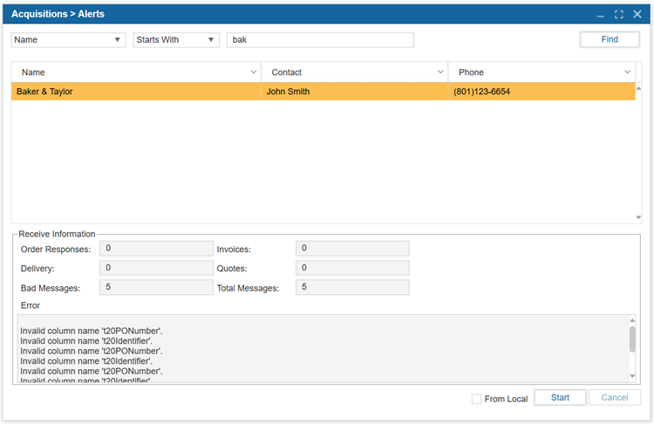
Task: Click the Start button
Action: click(x=560, y=397)
